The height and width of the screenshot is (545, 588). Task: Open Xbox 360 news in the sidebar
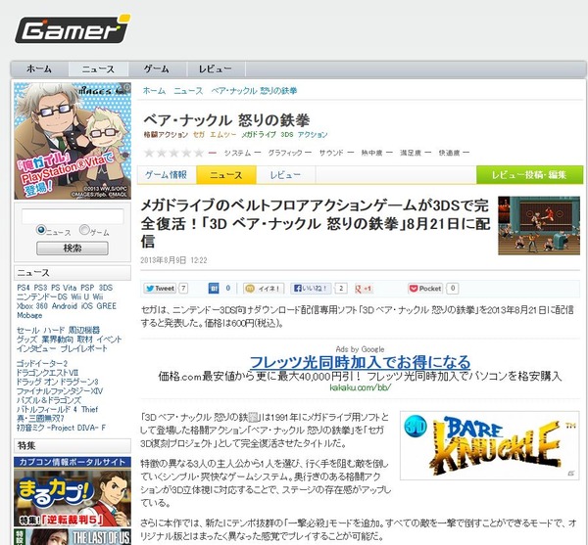32,306
